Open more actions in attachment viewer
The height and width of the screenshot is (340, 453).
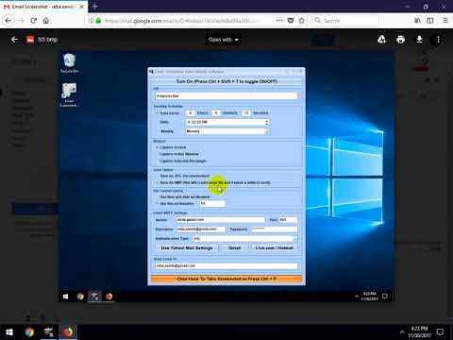[438, 40]
